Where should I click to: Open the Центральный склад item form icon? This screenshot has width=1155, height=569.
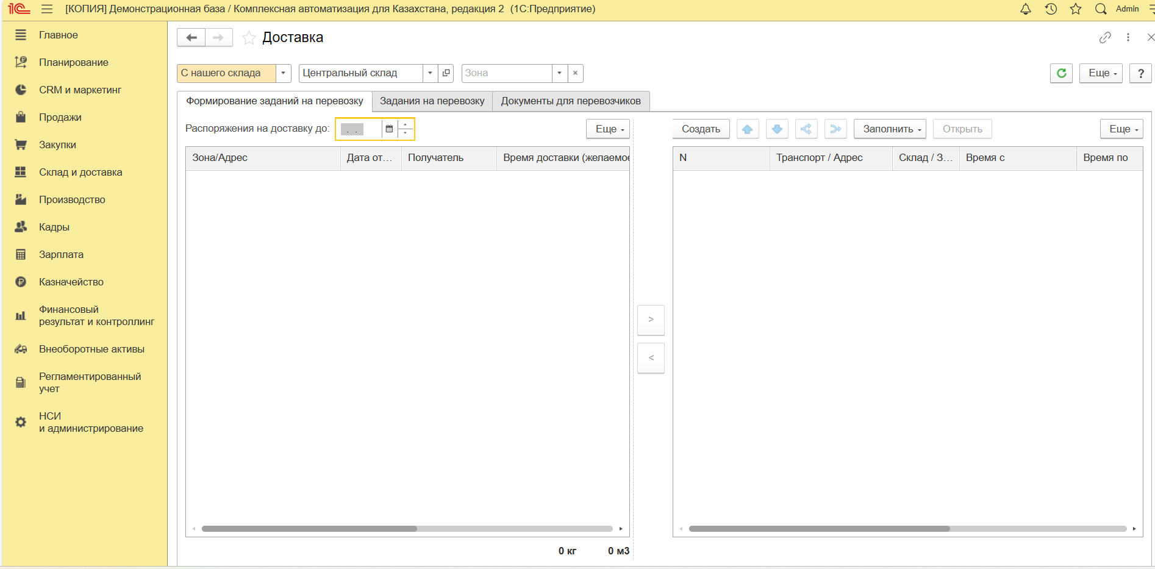pos(446,73)
